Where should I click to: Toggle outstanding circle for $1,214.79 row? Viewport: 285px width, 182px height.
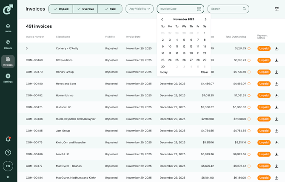pyautogui.click(x=249, y=48)
